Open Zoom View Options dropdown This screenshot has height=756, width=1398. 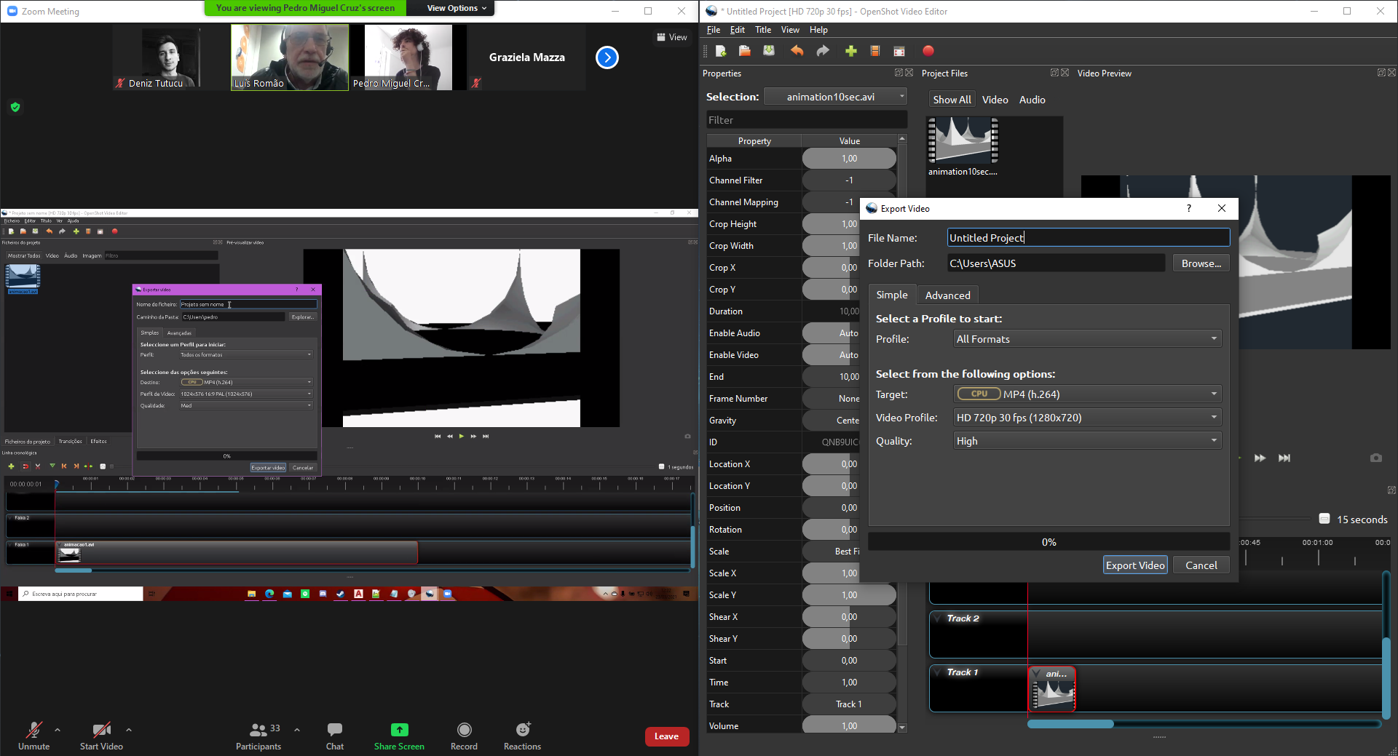coord(457,8)
